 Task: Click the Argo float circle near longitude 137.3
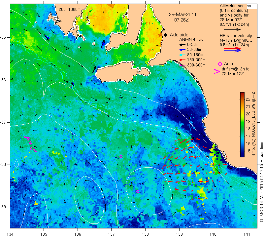[x=121, y=157]
